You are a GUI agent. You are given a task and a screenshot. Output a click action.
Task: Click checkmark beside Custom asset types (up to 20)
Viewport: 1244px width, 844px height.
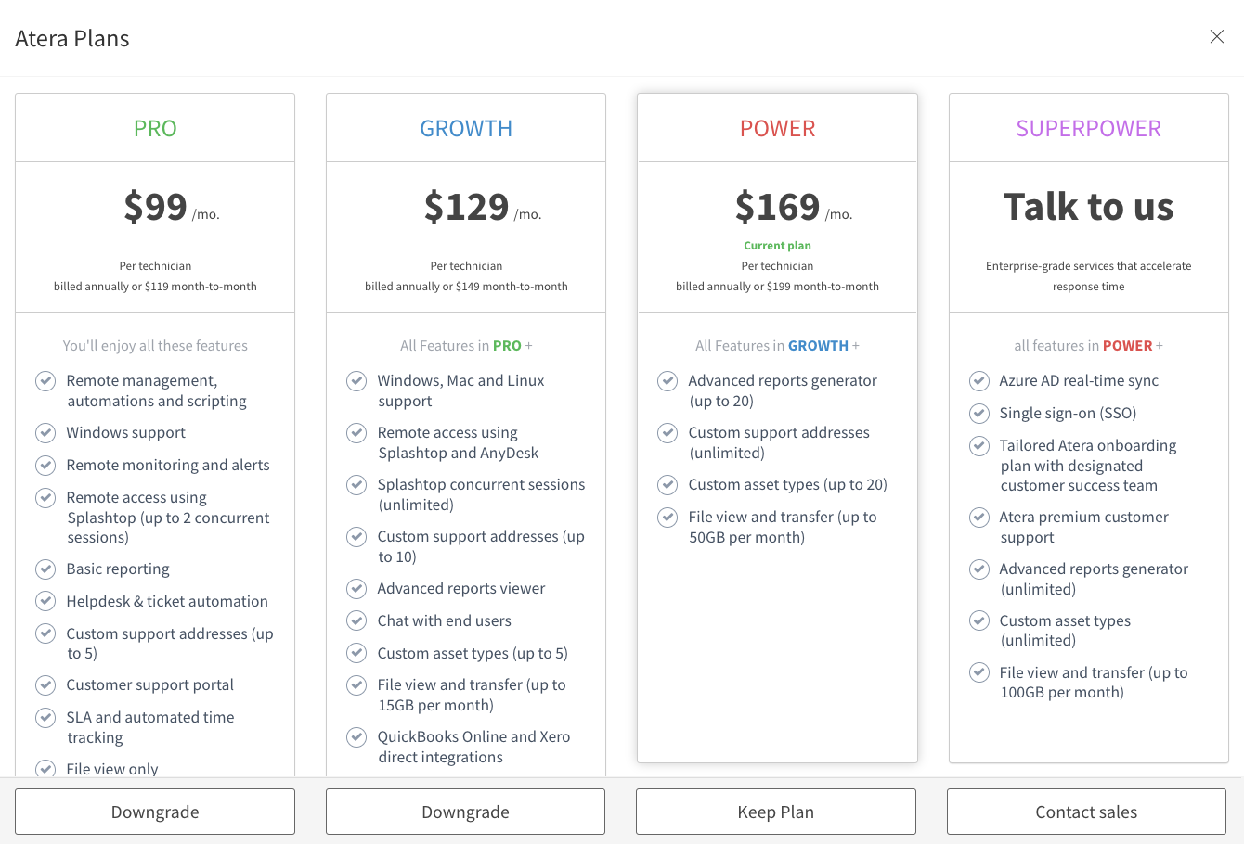point(667,485)
